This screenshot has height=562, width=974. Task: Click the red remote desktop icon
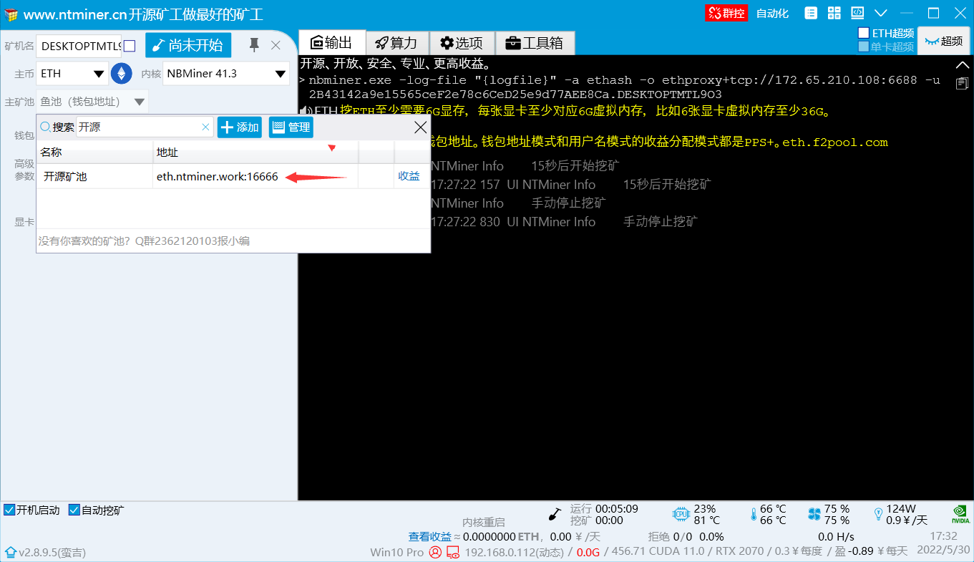click(452, 552)
